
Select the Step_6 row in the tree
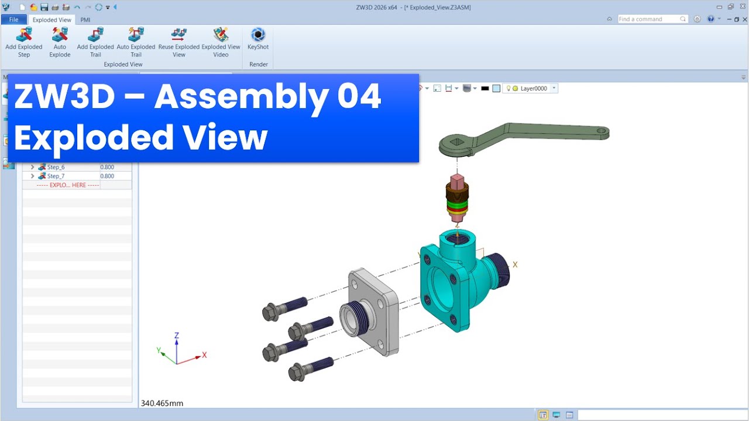(77, 167)
